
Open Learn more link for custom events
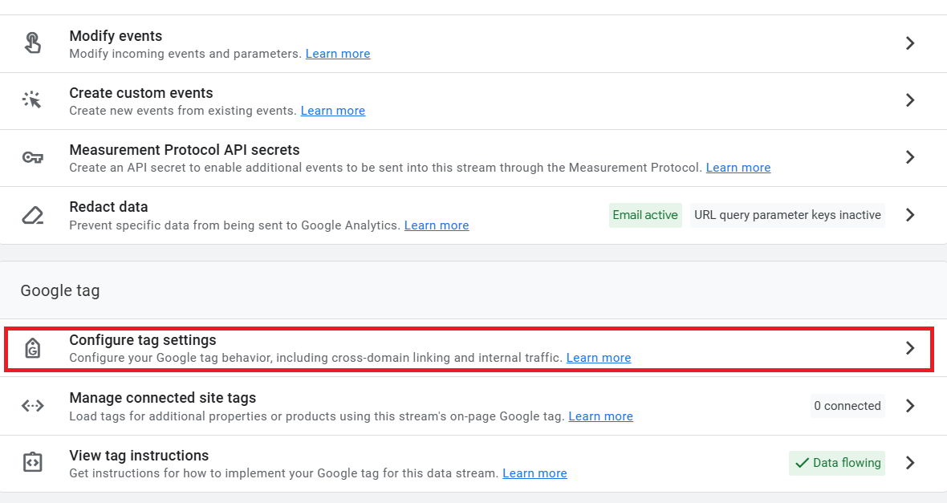[x=333, y=111]
